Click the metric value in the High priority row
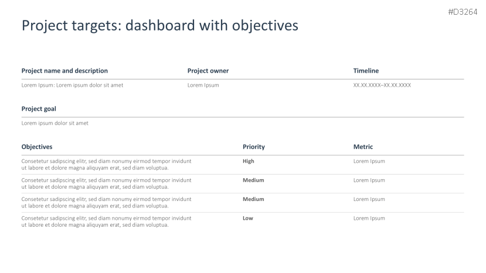The image size is (486, 273). (369, 161)
